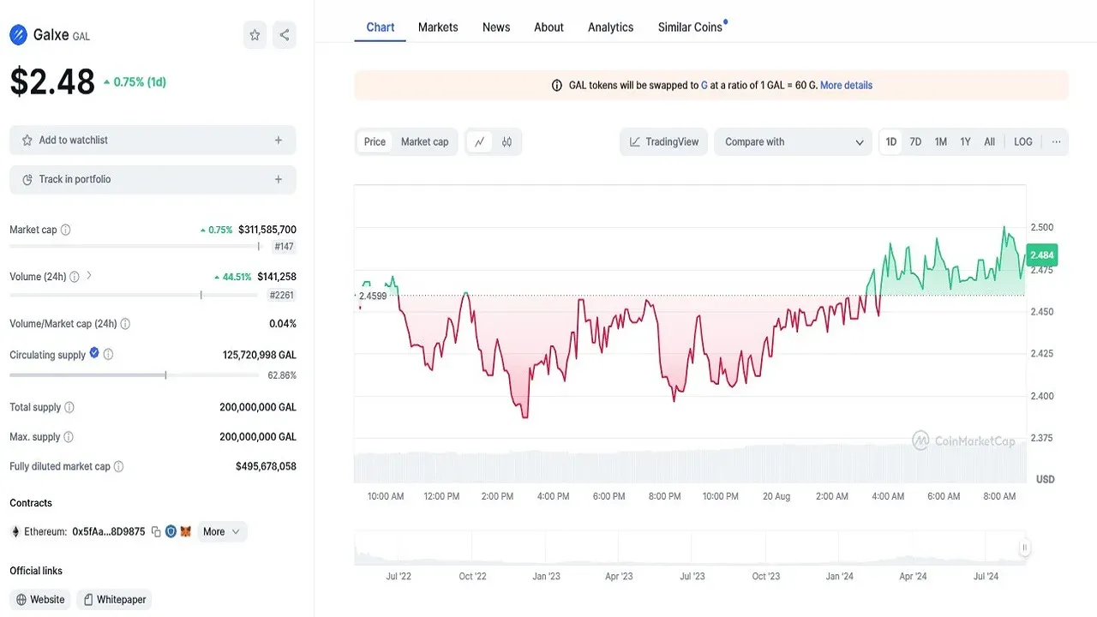Open the TradingView chart button
Image resolution: width=1097 pixels, height=617 pixels.
pos(663,142)
